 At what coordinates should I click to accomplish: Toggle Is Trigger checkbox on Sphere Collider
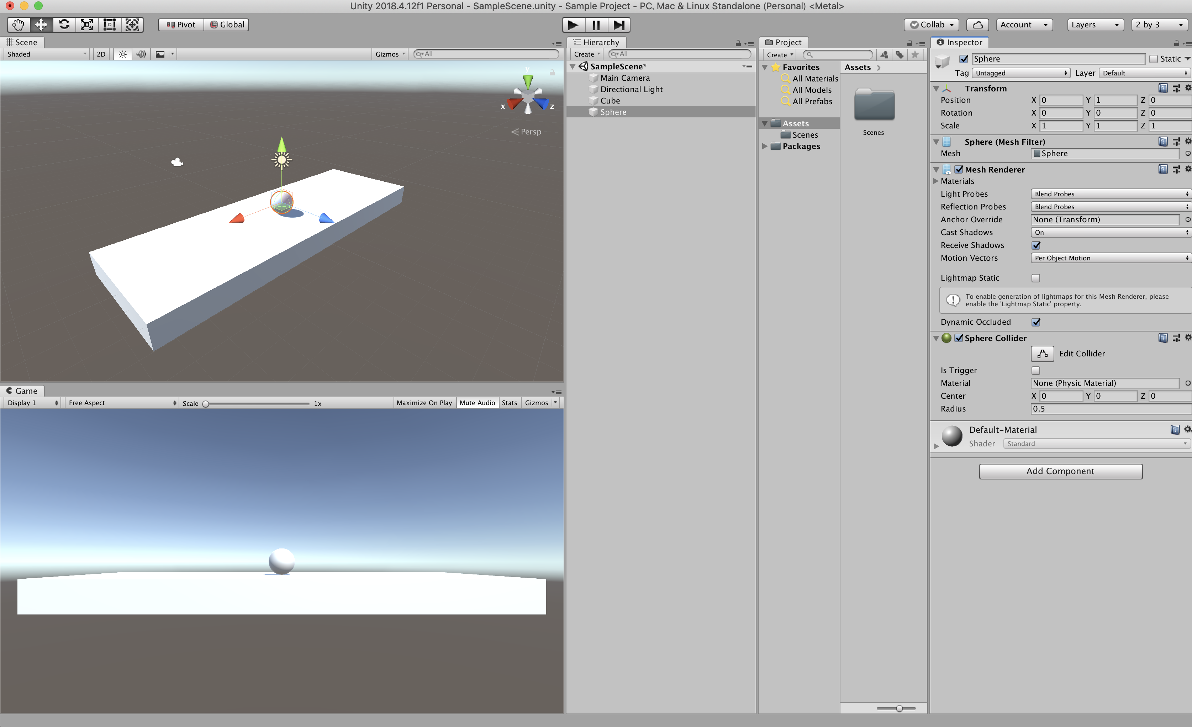pyautogui.click(x=1036, y=370)
